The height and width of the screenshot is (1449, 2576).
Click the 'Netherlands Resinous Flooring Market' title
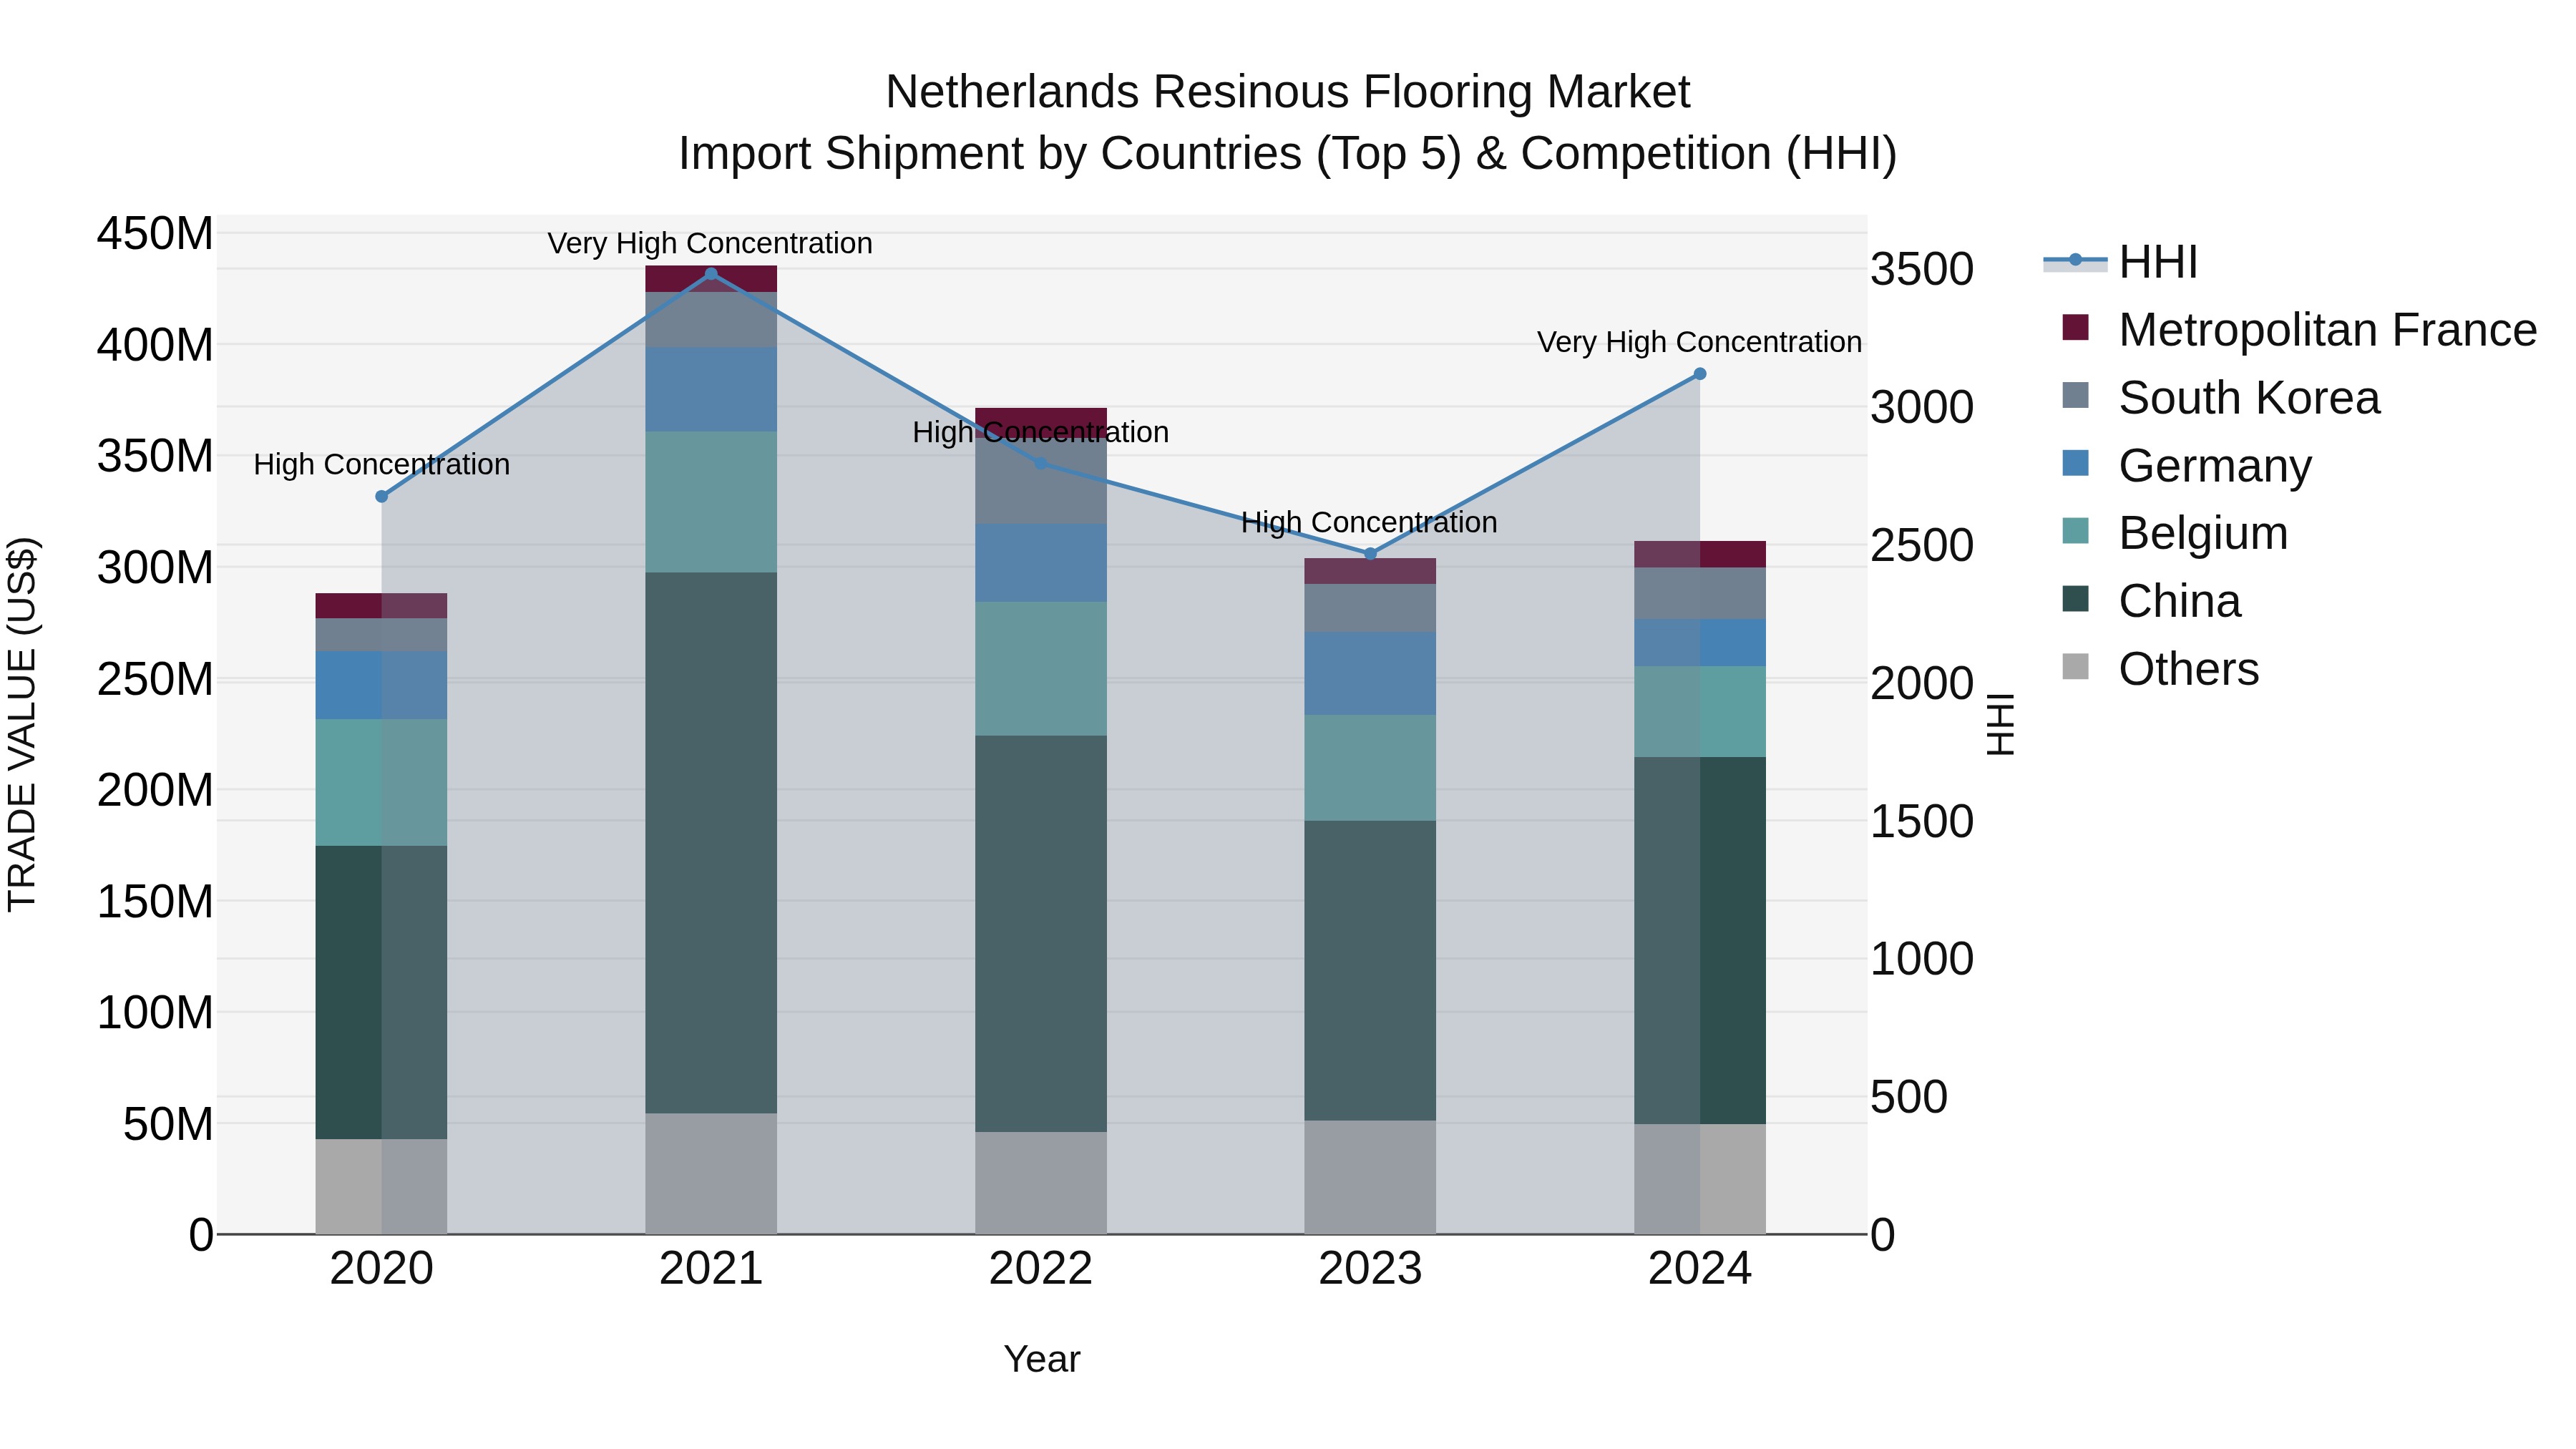(x=1288, y=92)
